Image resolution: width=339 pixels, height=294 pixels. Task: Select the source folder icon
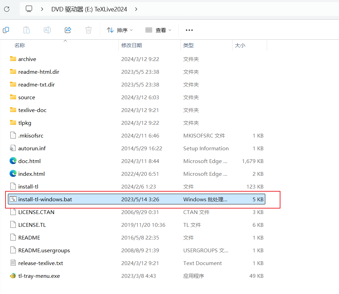(13, 97)
